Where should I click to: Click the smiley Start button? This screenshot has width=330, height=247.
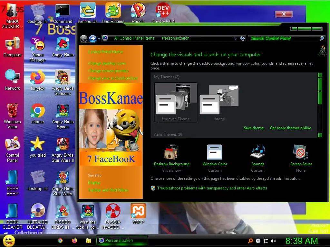pos(9,241)
